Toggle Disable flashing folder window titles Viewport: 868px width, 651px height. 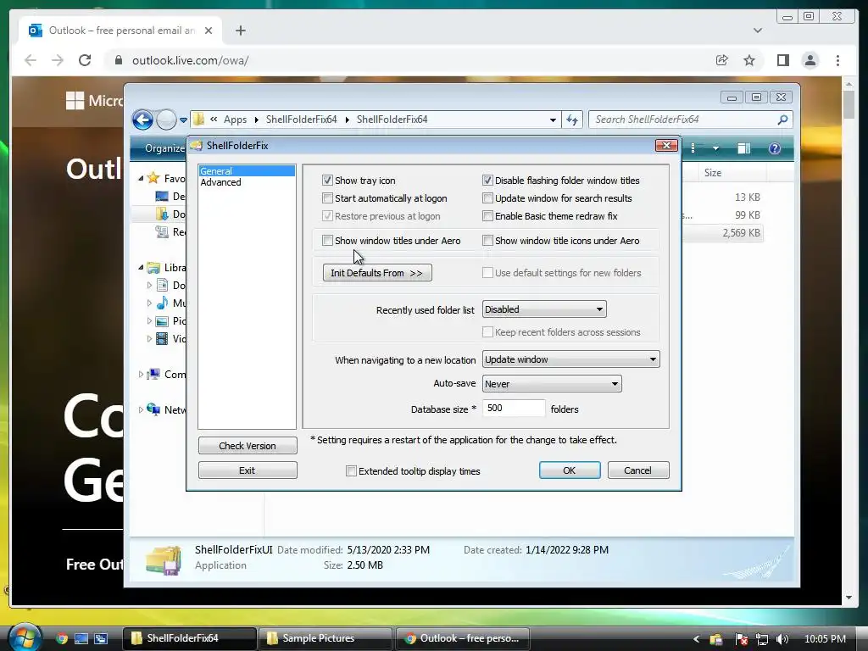coord(487,181)
